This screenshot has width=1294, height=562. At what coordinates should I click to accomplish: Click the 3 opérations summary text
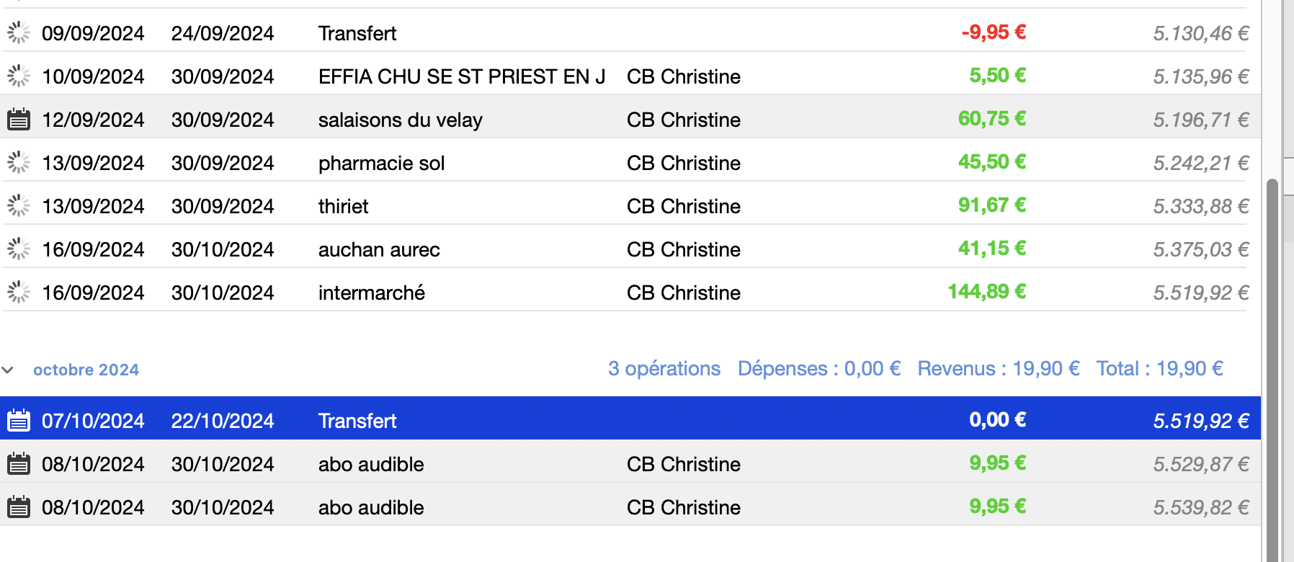(664, 368)
